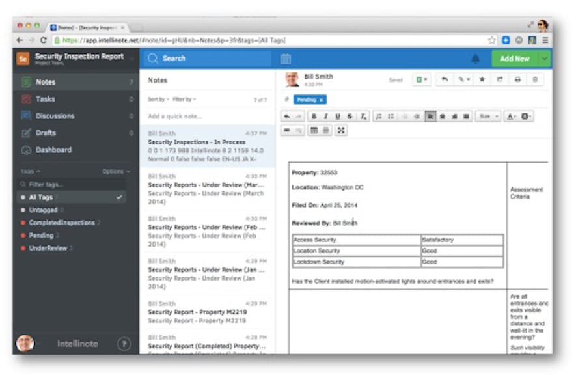Viewport: 576px width, 384px height.
Task: Open the Notes section in the sidebar
Action: (x=76, y=82)
